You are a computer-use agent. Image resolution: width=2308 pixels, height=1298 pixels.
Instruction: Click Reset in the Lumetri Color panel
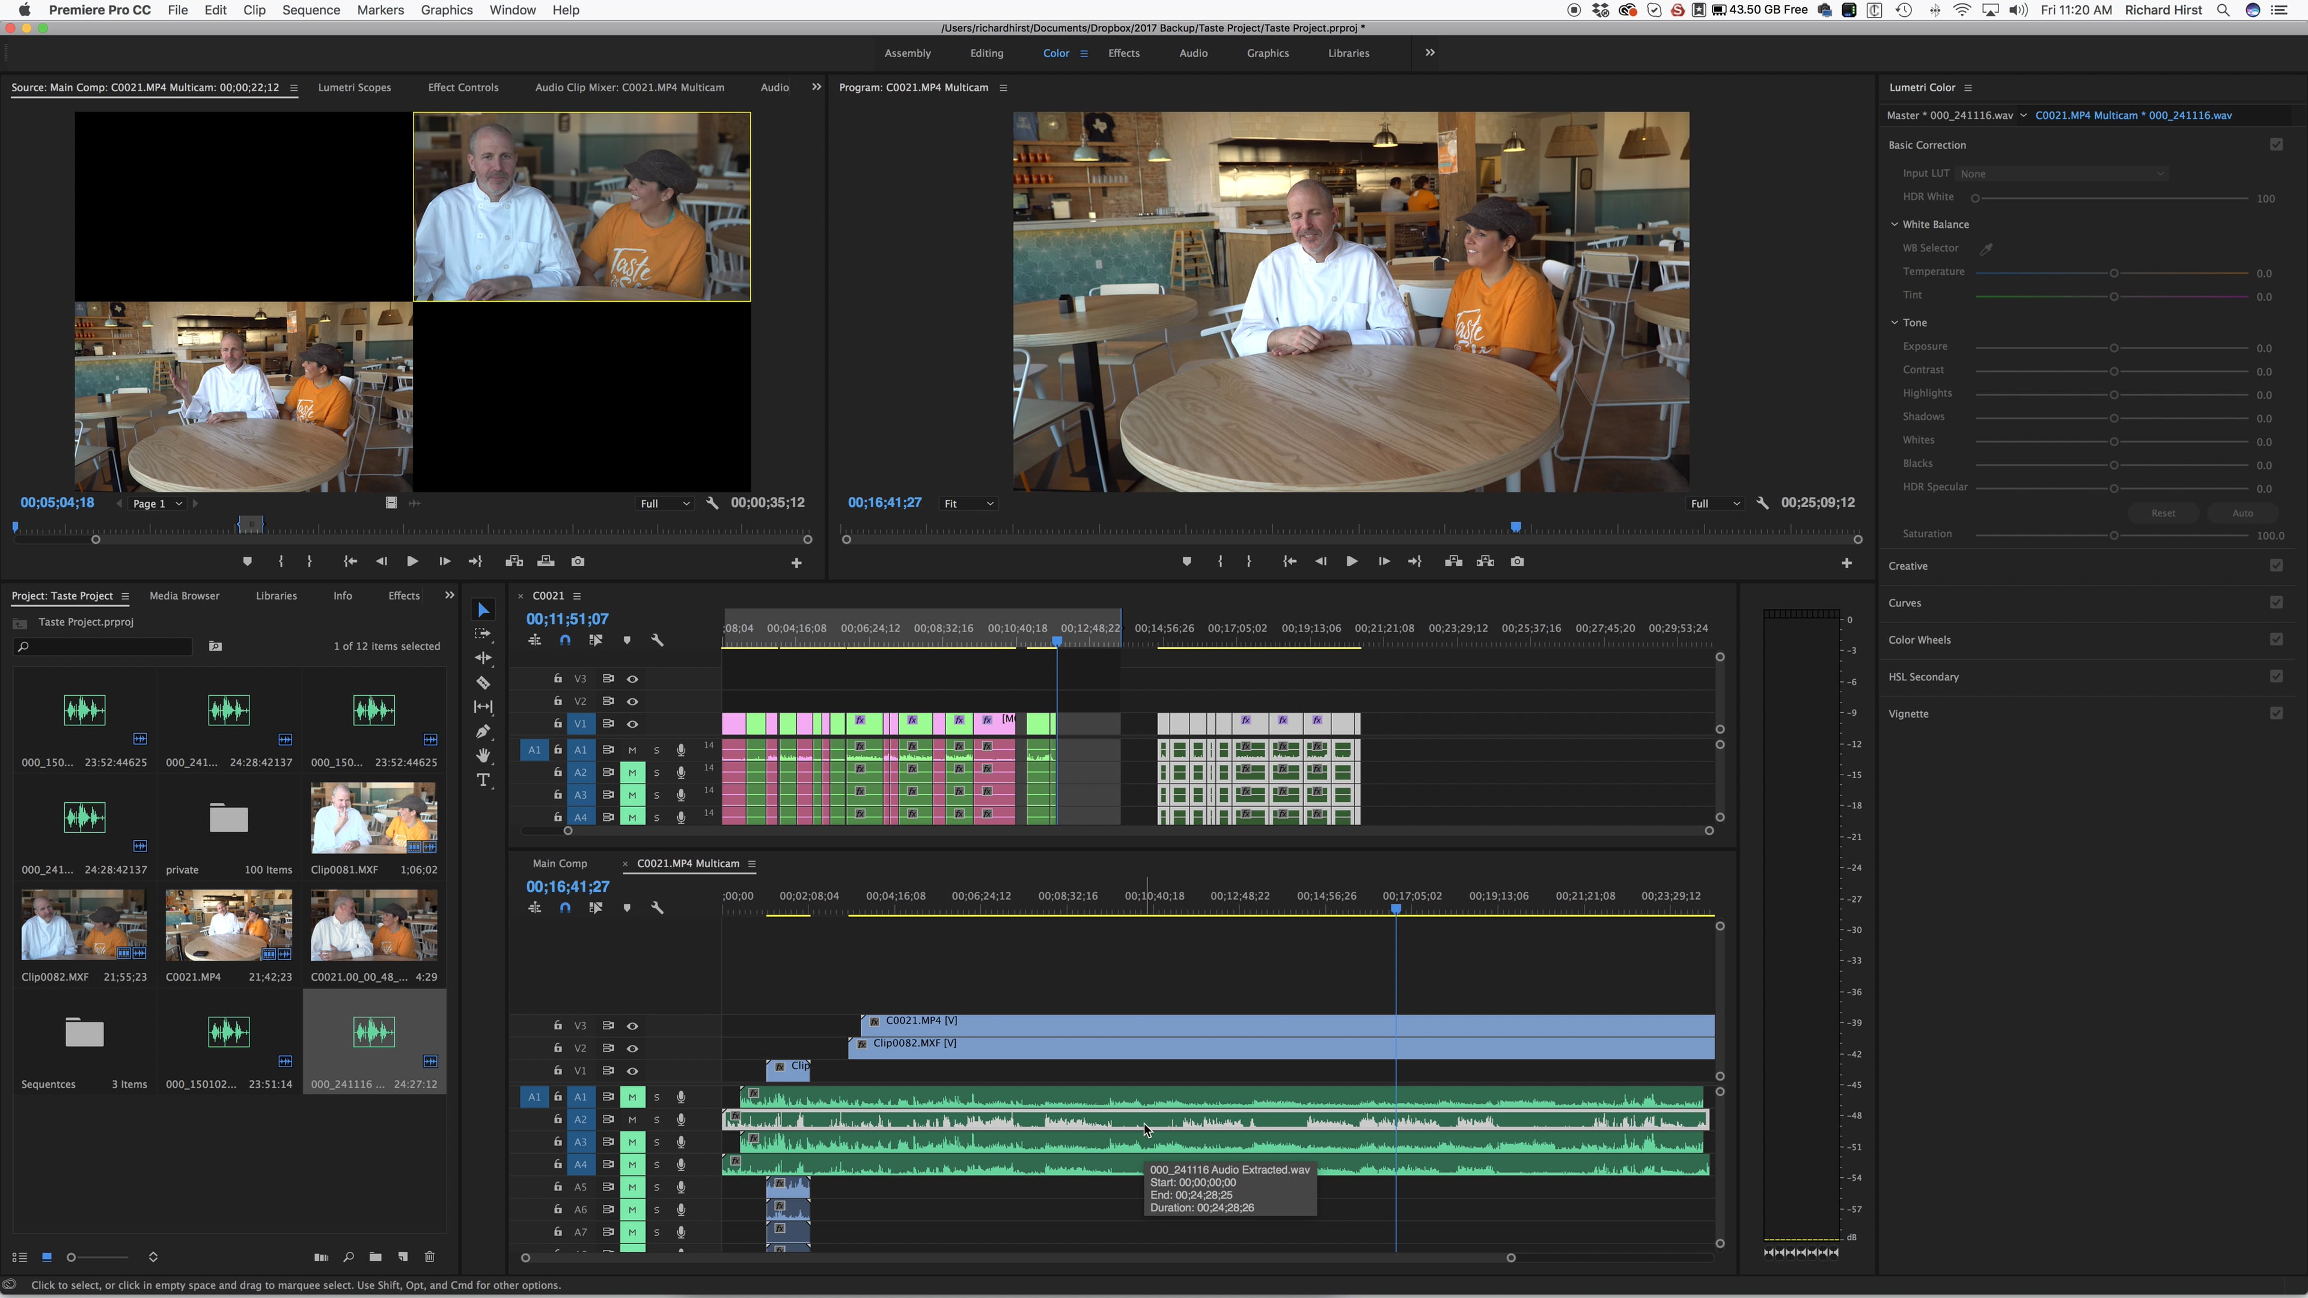pyautogui.click(x=2163, y=513)
